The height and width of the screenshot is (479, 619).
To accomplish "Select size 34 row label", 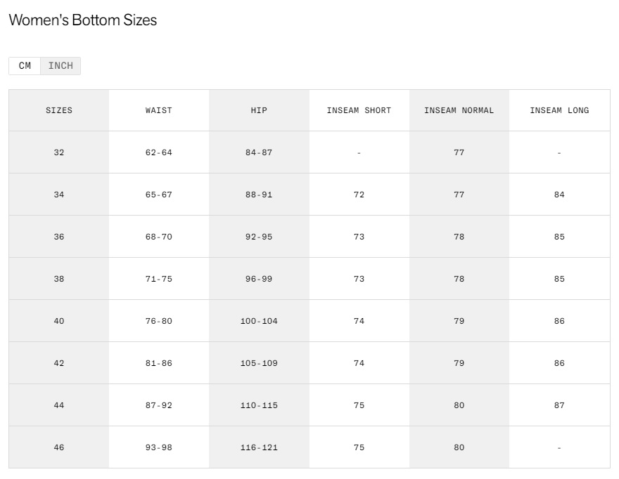I will click(59, 195).
